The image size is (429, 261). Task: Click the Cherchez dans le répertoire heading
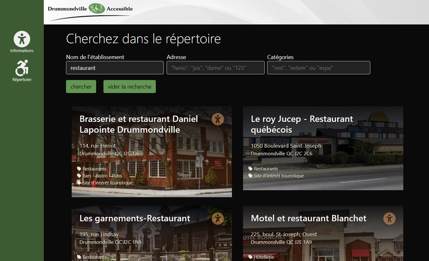tap(143, 39)
